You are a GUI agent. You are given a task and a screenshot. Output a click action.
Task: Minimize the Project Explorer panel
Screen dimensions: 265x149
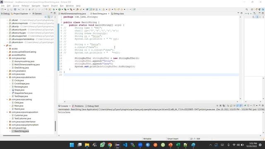click(51, 13)
